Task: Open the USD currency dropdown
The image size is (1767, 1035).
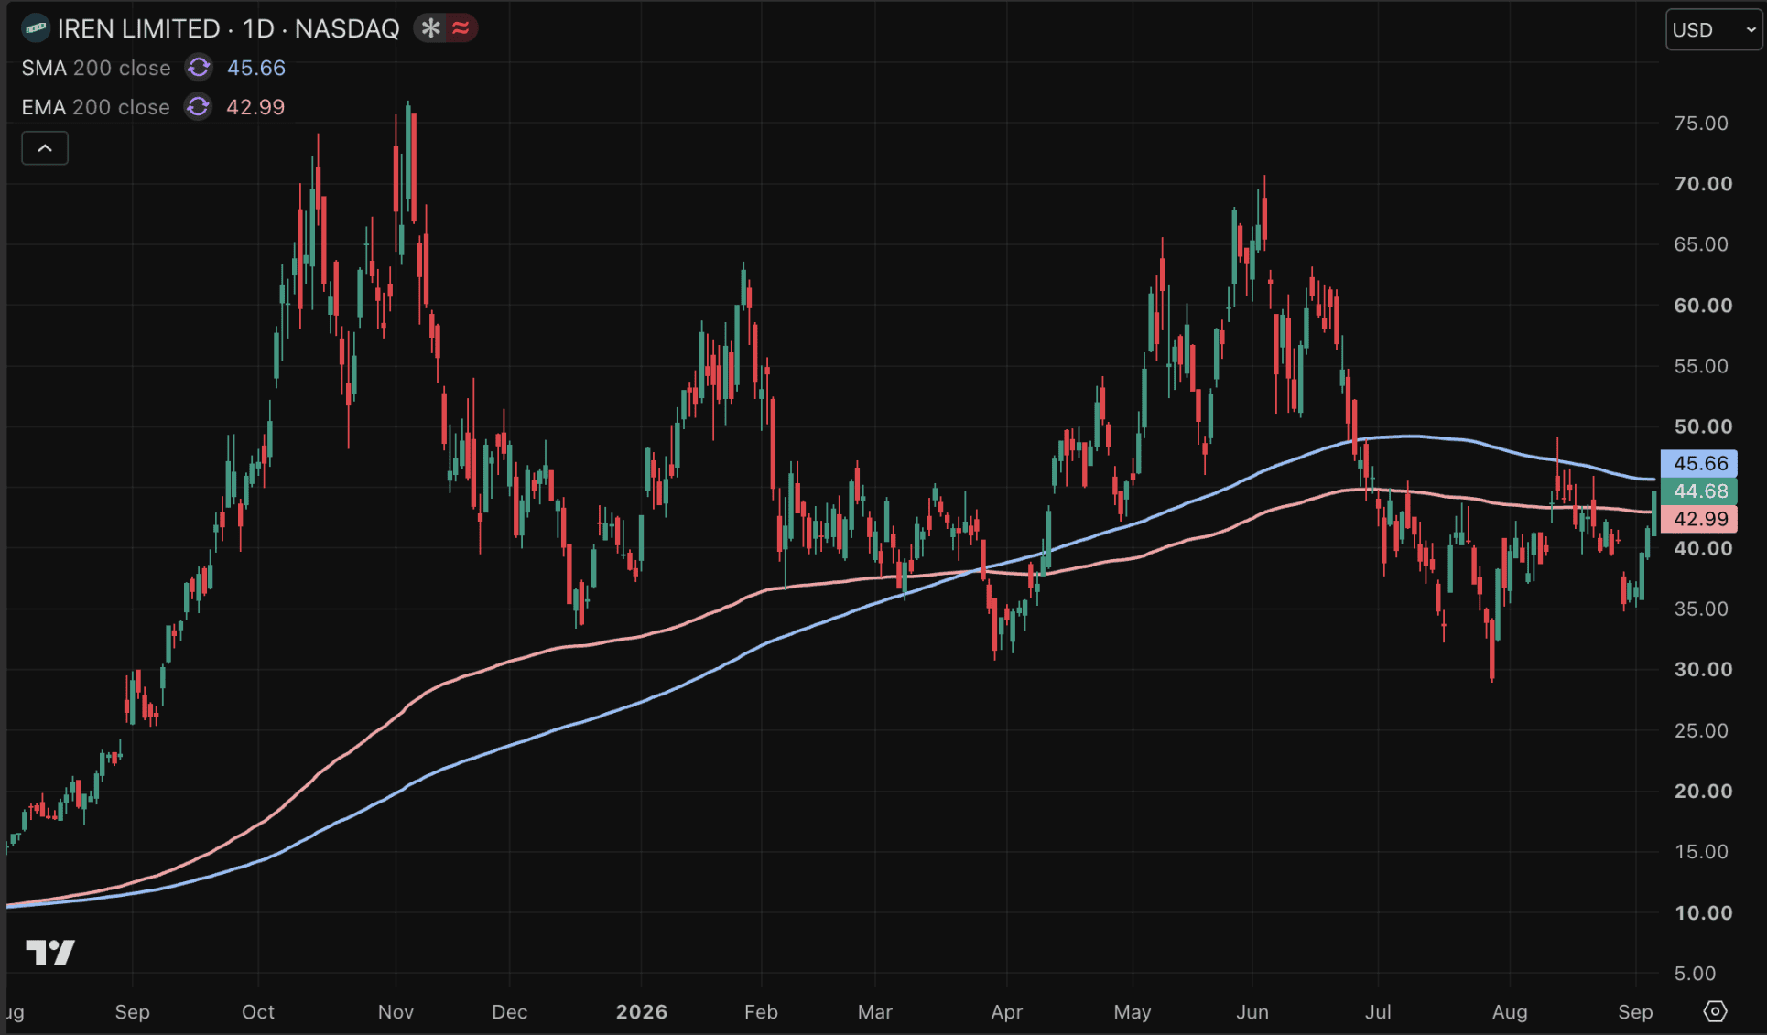Action: (1713, 30)
